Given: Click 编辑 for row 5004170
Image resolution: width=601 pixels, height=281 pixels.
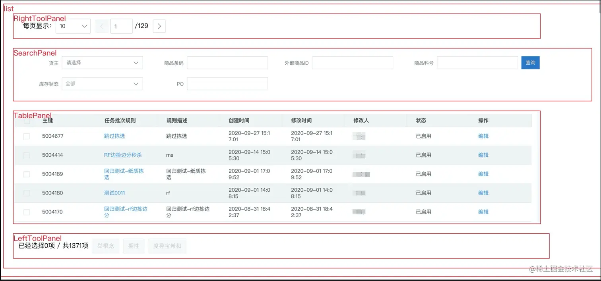Looking at the screenshot, I should [x=483, y=212].
